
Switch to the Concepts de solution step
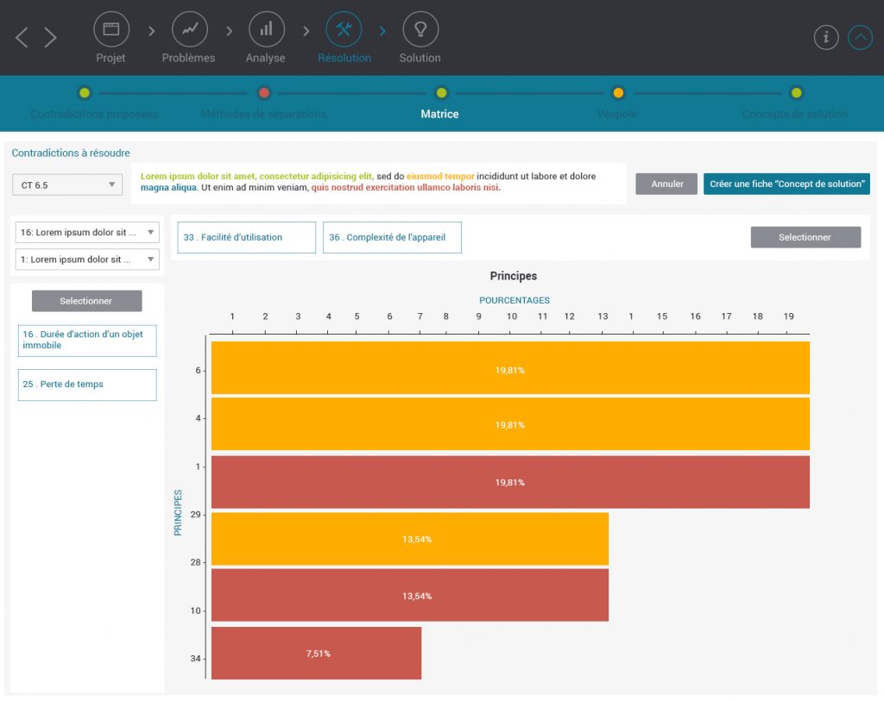pos(794,115)
